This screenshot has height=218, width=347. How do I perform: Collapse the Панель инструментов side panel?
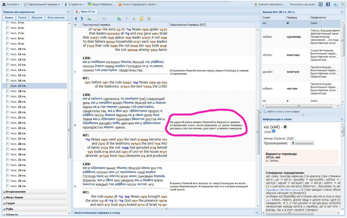tap(69, 12)
